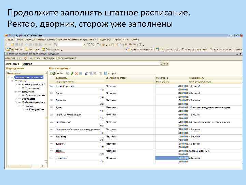
Task: Click the ellipsis select button of organization field
Action: (161, 64)
